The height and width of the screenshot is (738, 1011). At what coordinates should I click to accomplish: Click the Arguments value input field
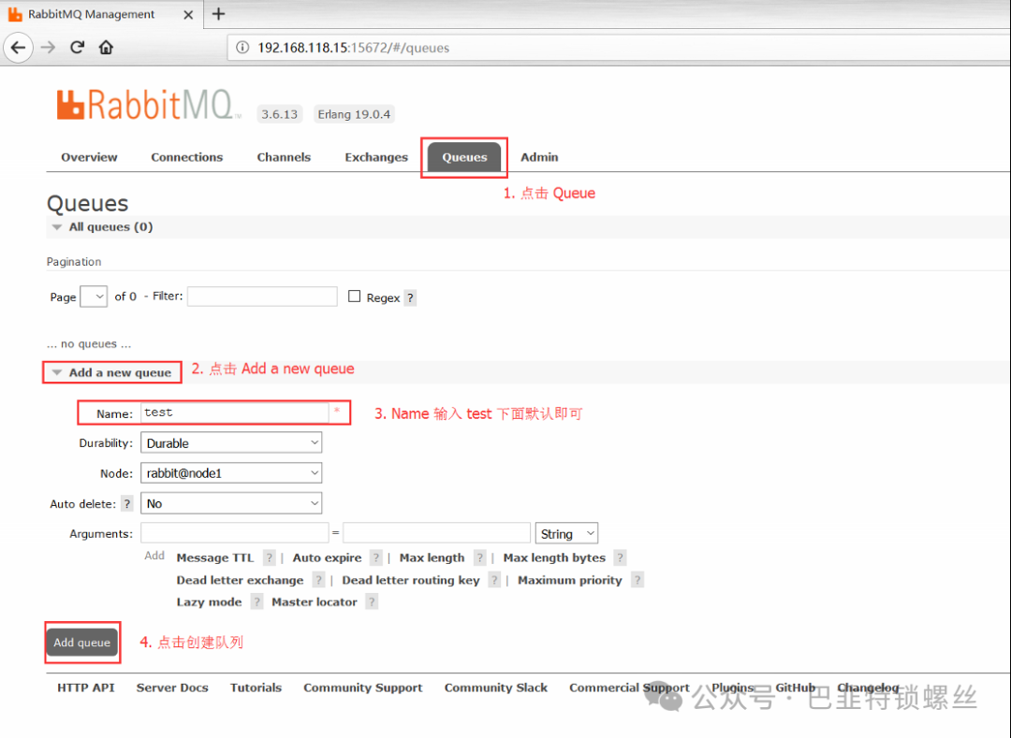436,533
